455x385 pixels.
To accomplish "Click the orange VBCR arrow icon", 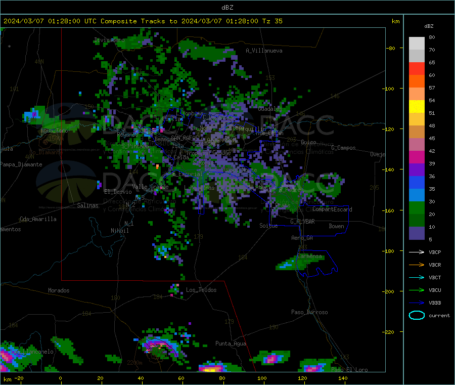I will pos(417,265).
